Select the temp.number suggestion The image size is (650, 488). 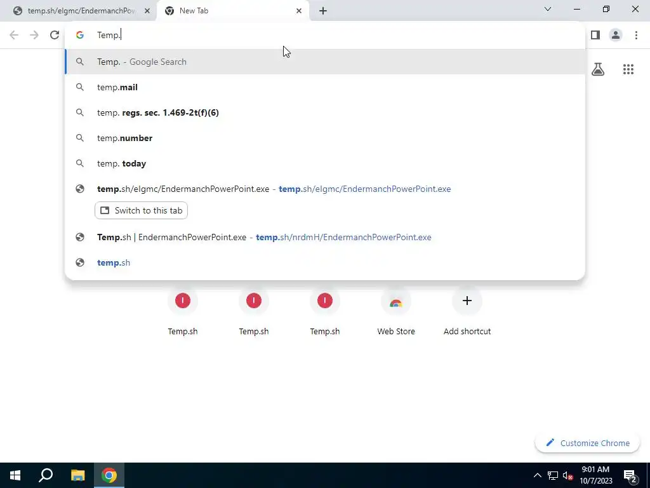tap(325, 138)
